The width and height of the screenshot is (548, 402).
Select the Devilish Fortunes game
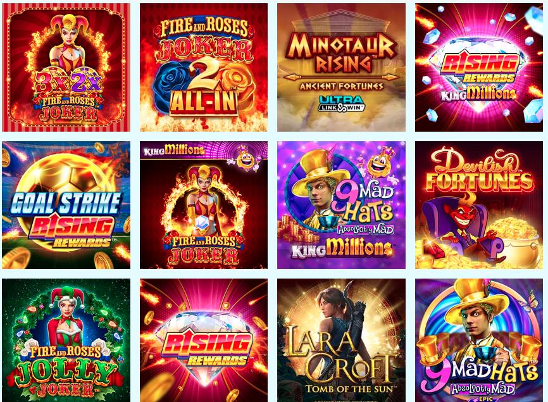pyautogui.click(x=479, y=205)
